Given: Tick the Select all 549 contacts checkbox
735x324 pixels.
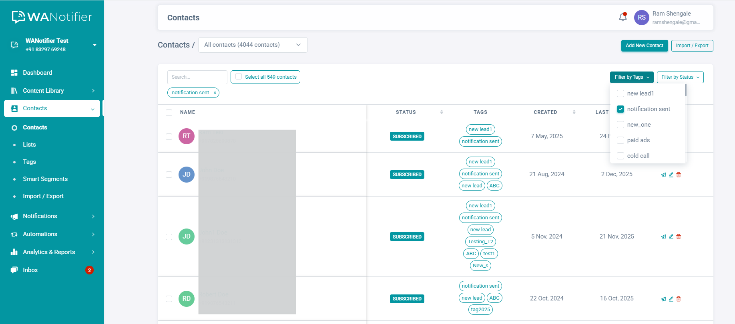Looking at the screenshot, I should [239, 77].
